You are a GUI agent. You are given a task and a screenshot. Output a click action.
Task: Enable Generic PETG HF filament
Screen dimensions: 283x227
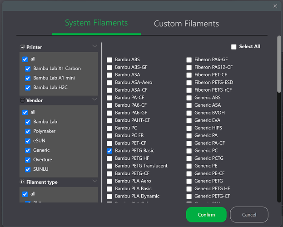click(x=189, y=189)
